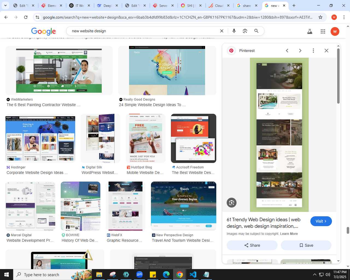Click the taskbar 'Type here to search' box

point(52,275)
